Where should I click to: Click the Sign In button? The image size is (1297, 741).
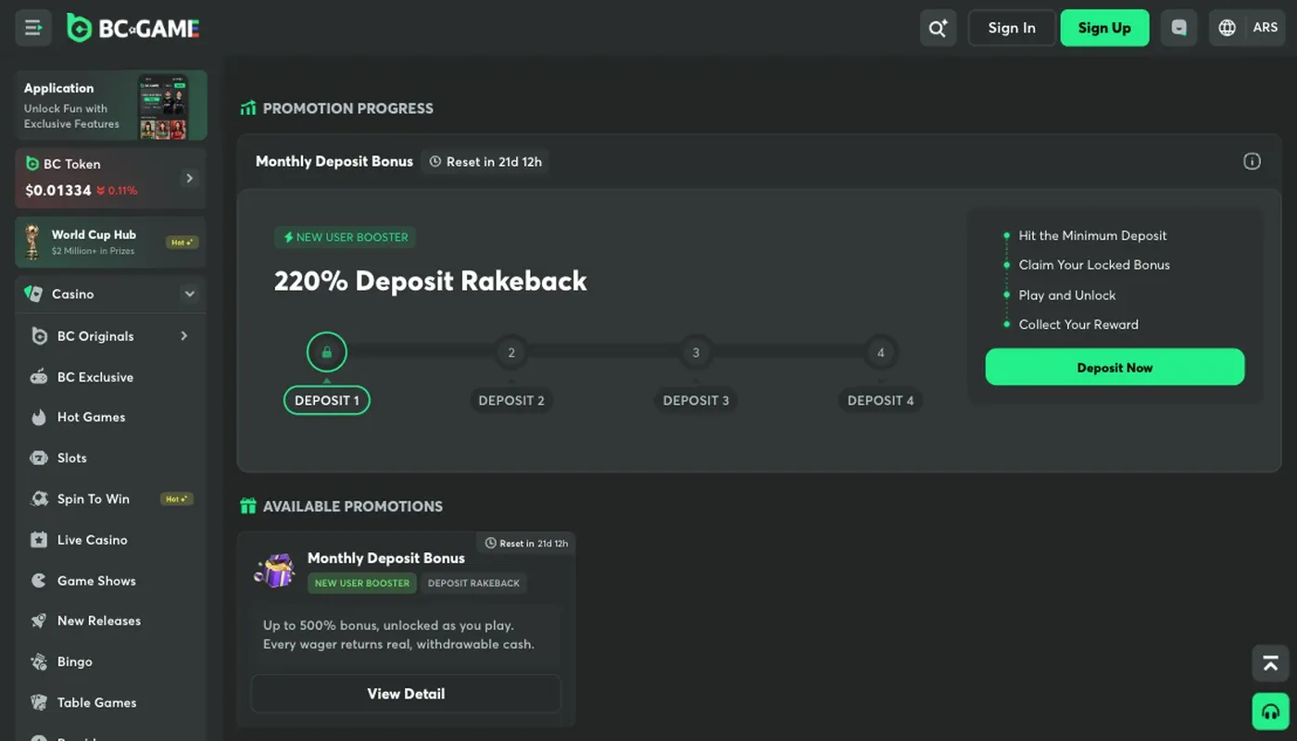pyautogui.click(x=1012, y=28)
